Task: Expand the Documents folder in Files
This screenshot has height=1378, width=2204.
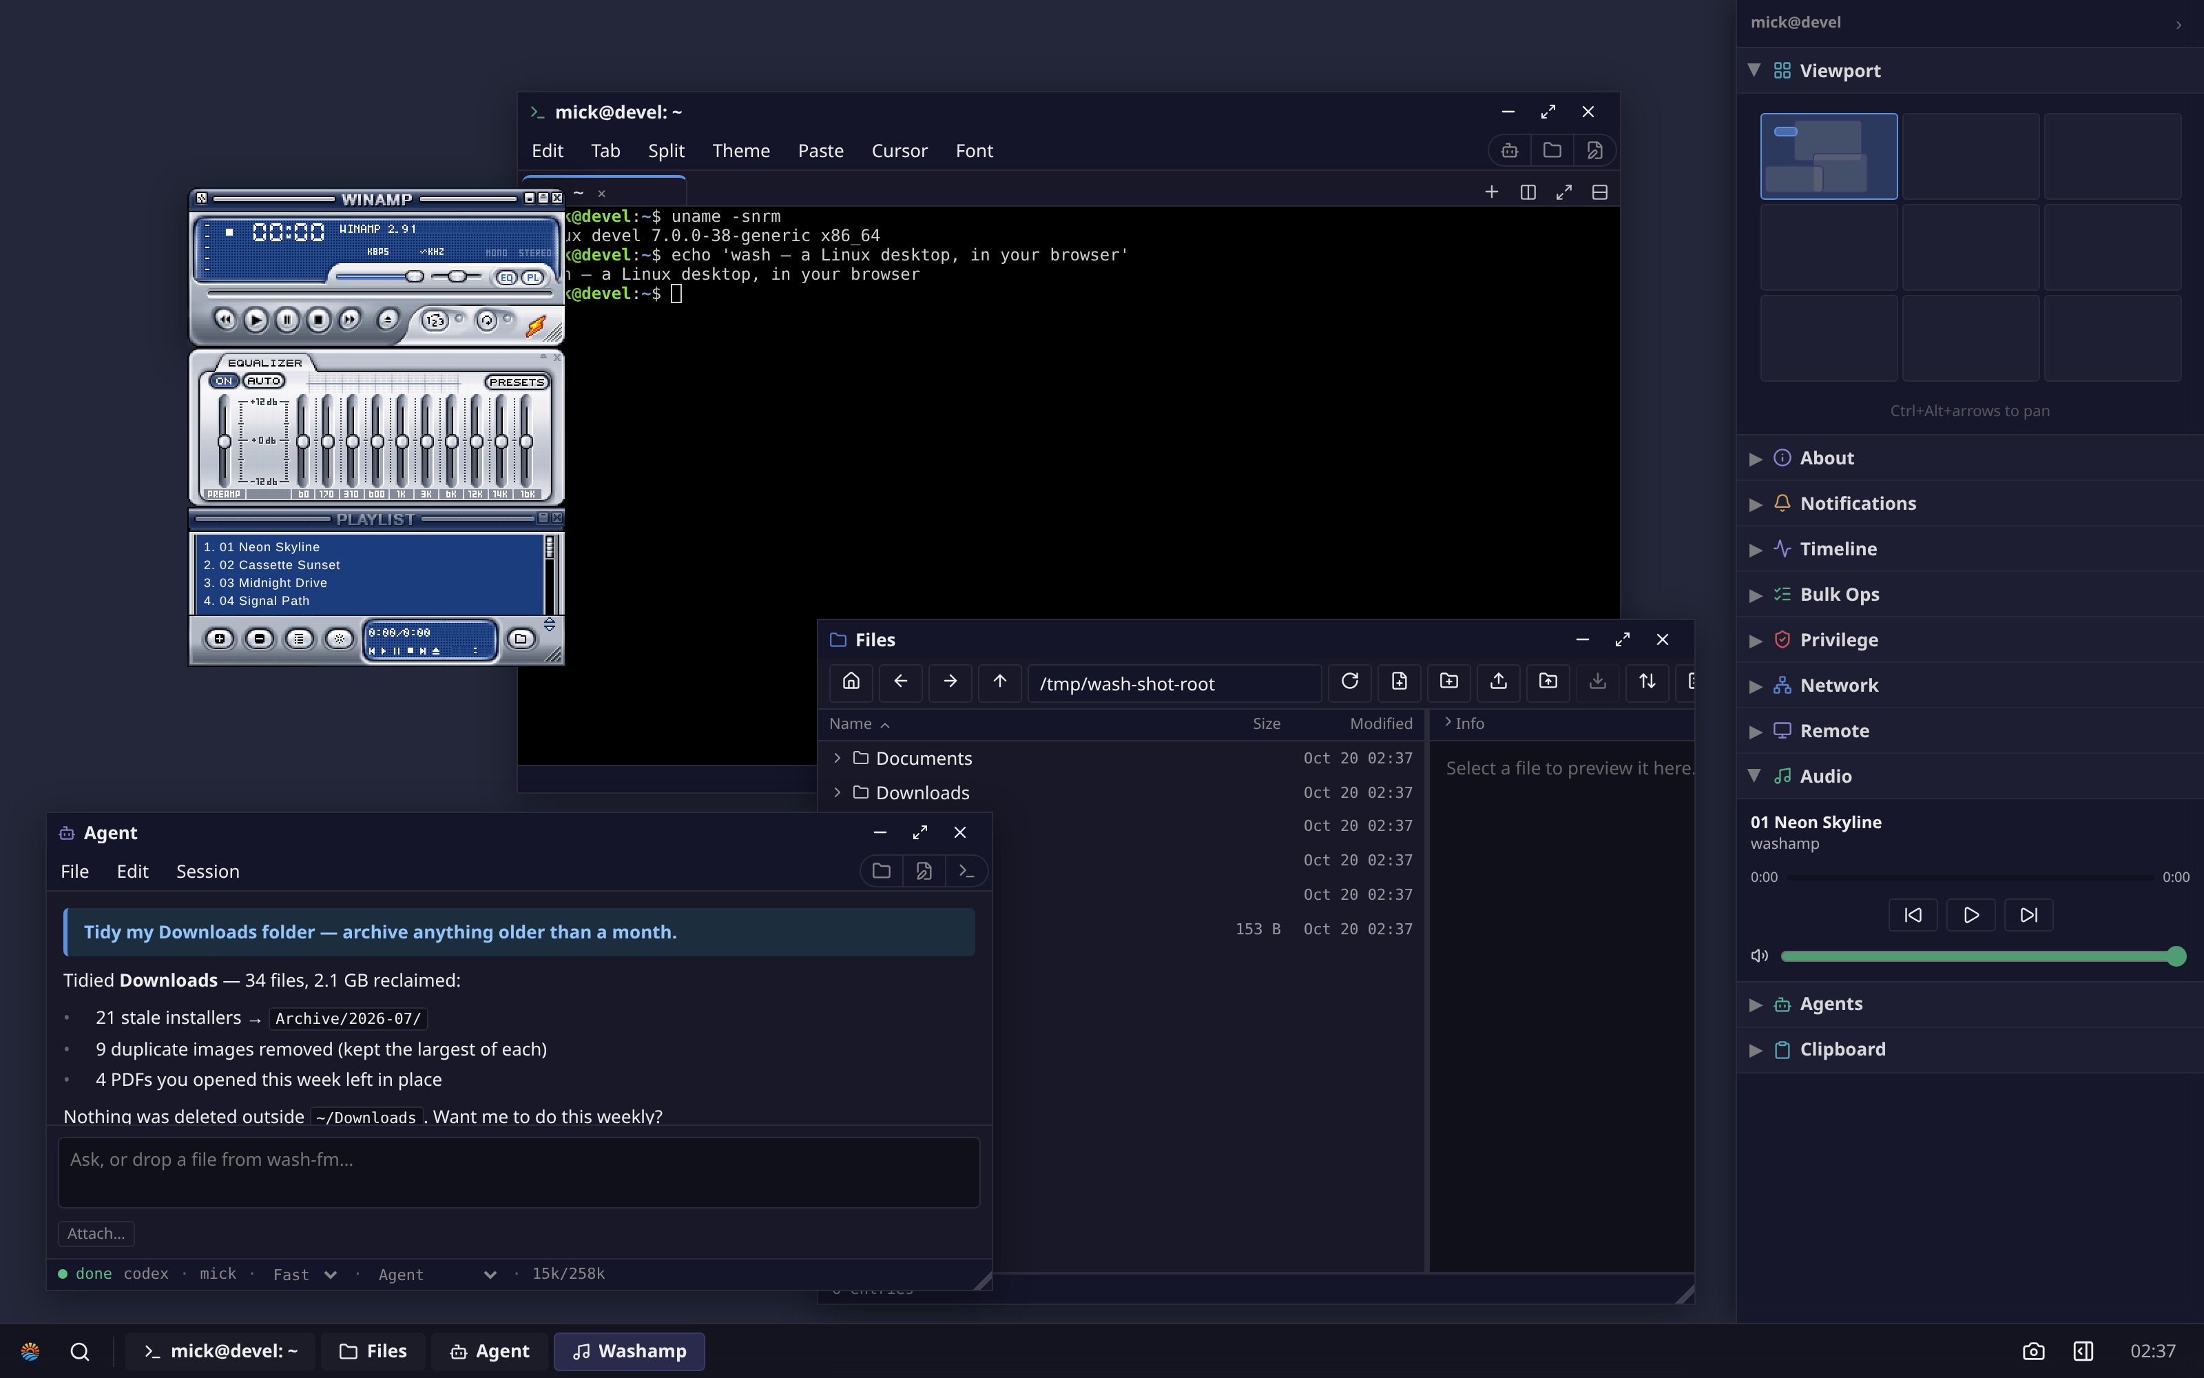Action: (837, 759)
